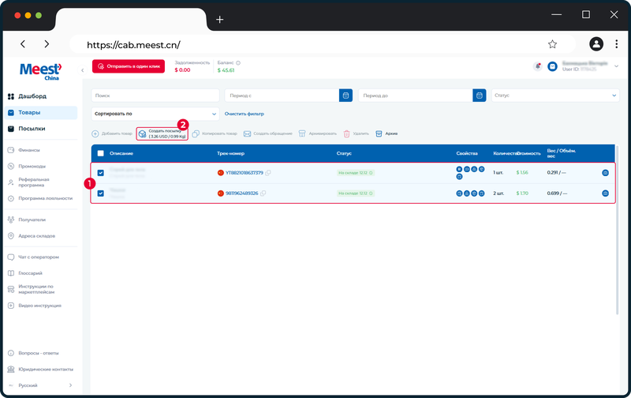Select Товары in the sidebar
Screen dimensions: 631x398
pyautogui.click(x=41, y=113)
